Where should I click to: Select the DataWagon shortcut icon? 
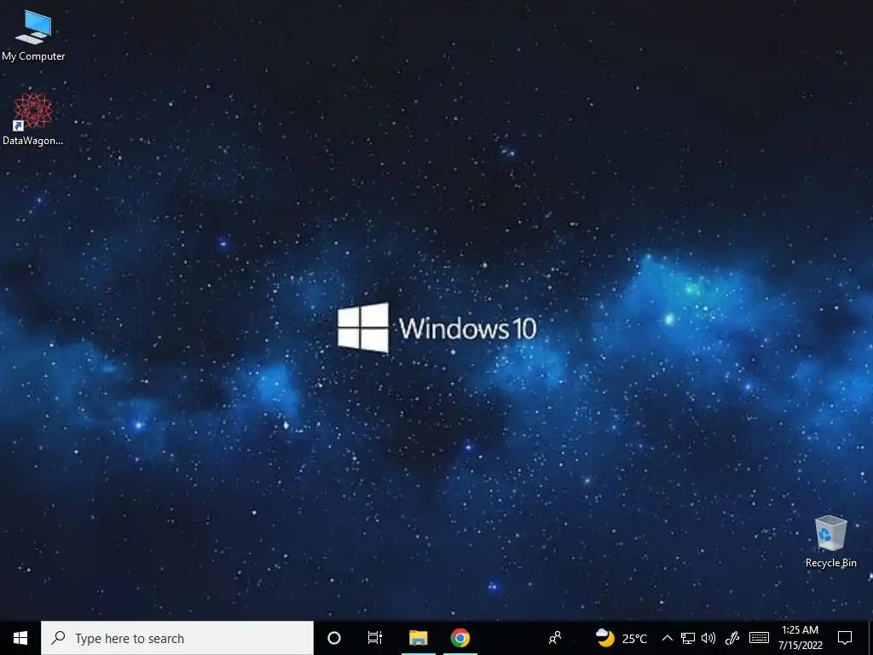point(33,119)
